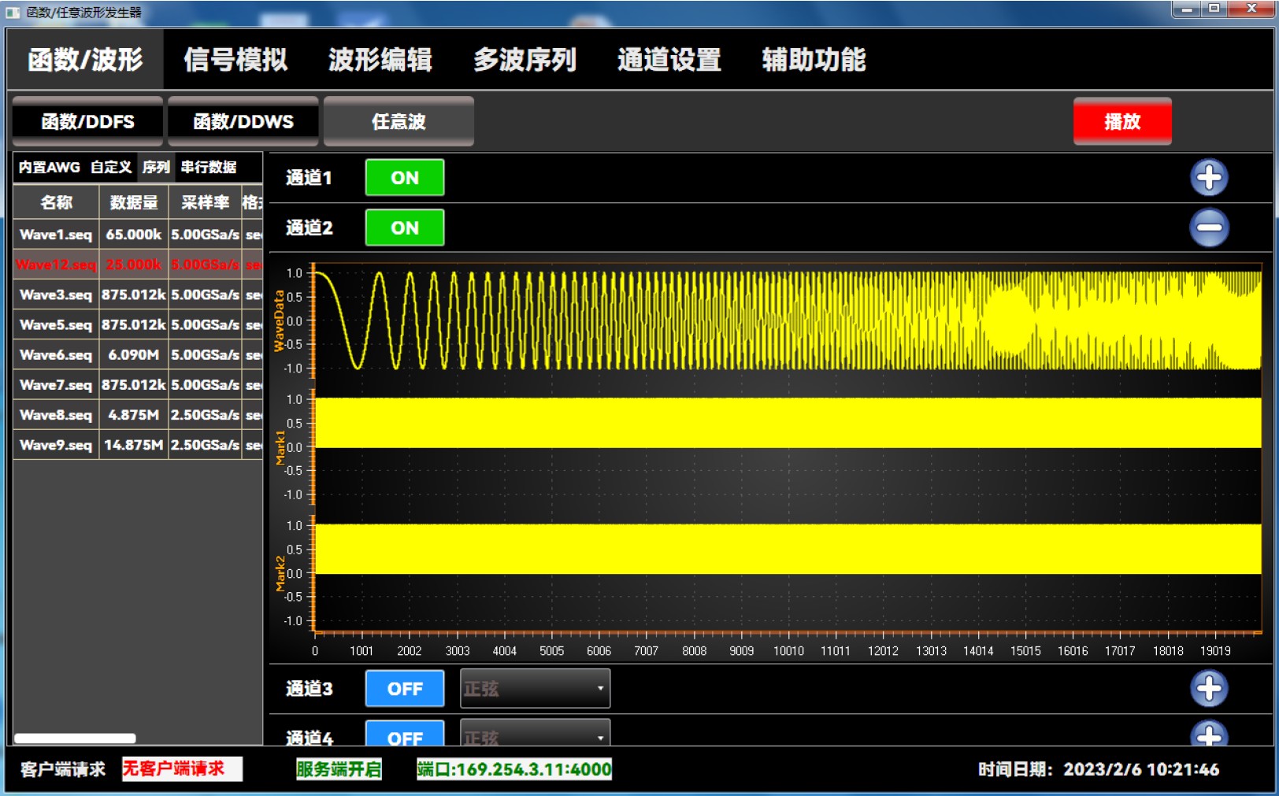Click the 6.090M data size cell
Screen dimensions: 1279x796
pos(134,355)
